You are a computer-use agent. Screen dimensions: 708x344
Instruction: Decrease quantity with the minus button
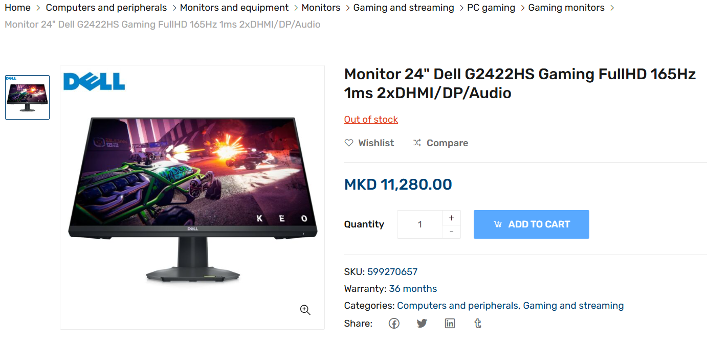[x=451, y=232]
